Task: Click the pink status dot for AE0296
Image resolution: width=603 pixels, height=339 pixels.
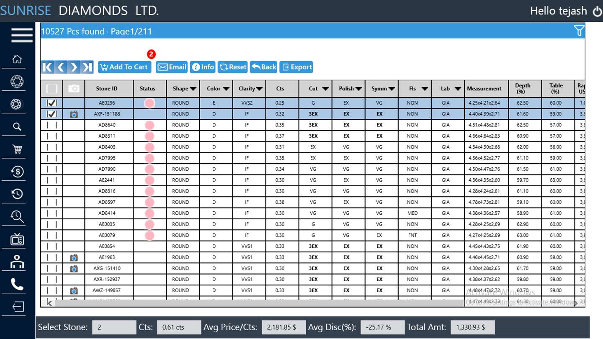Action: [149, 103]
